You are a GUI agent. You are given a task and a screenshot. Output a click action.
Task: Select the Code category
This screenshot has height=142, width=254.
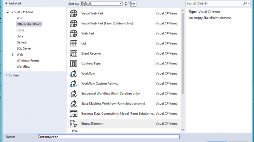click(x=20, y=30)
